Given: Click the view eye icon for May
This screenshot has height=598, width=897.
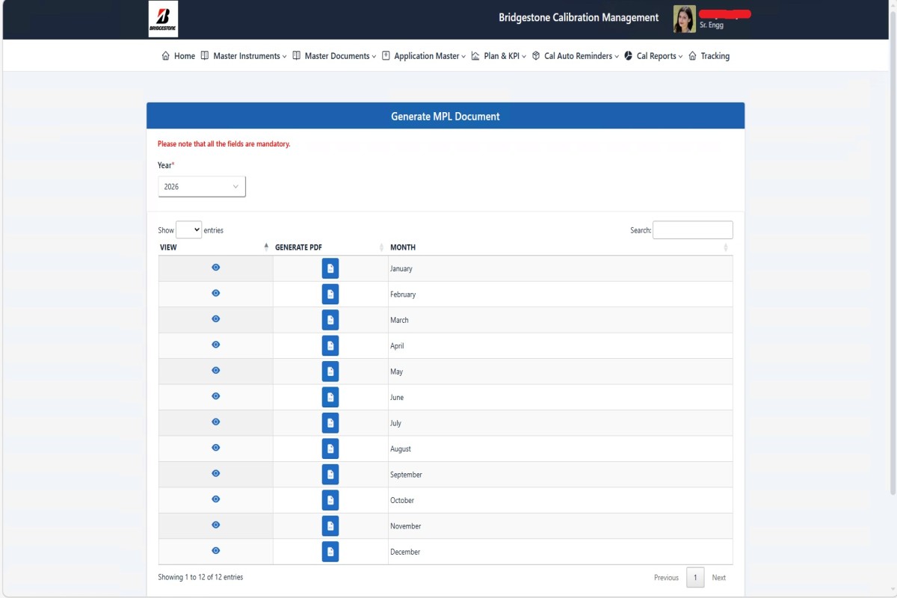Looking at the screenshot, I should pyautogui.click(x=216, y=370).
